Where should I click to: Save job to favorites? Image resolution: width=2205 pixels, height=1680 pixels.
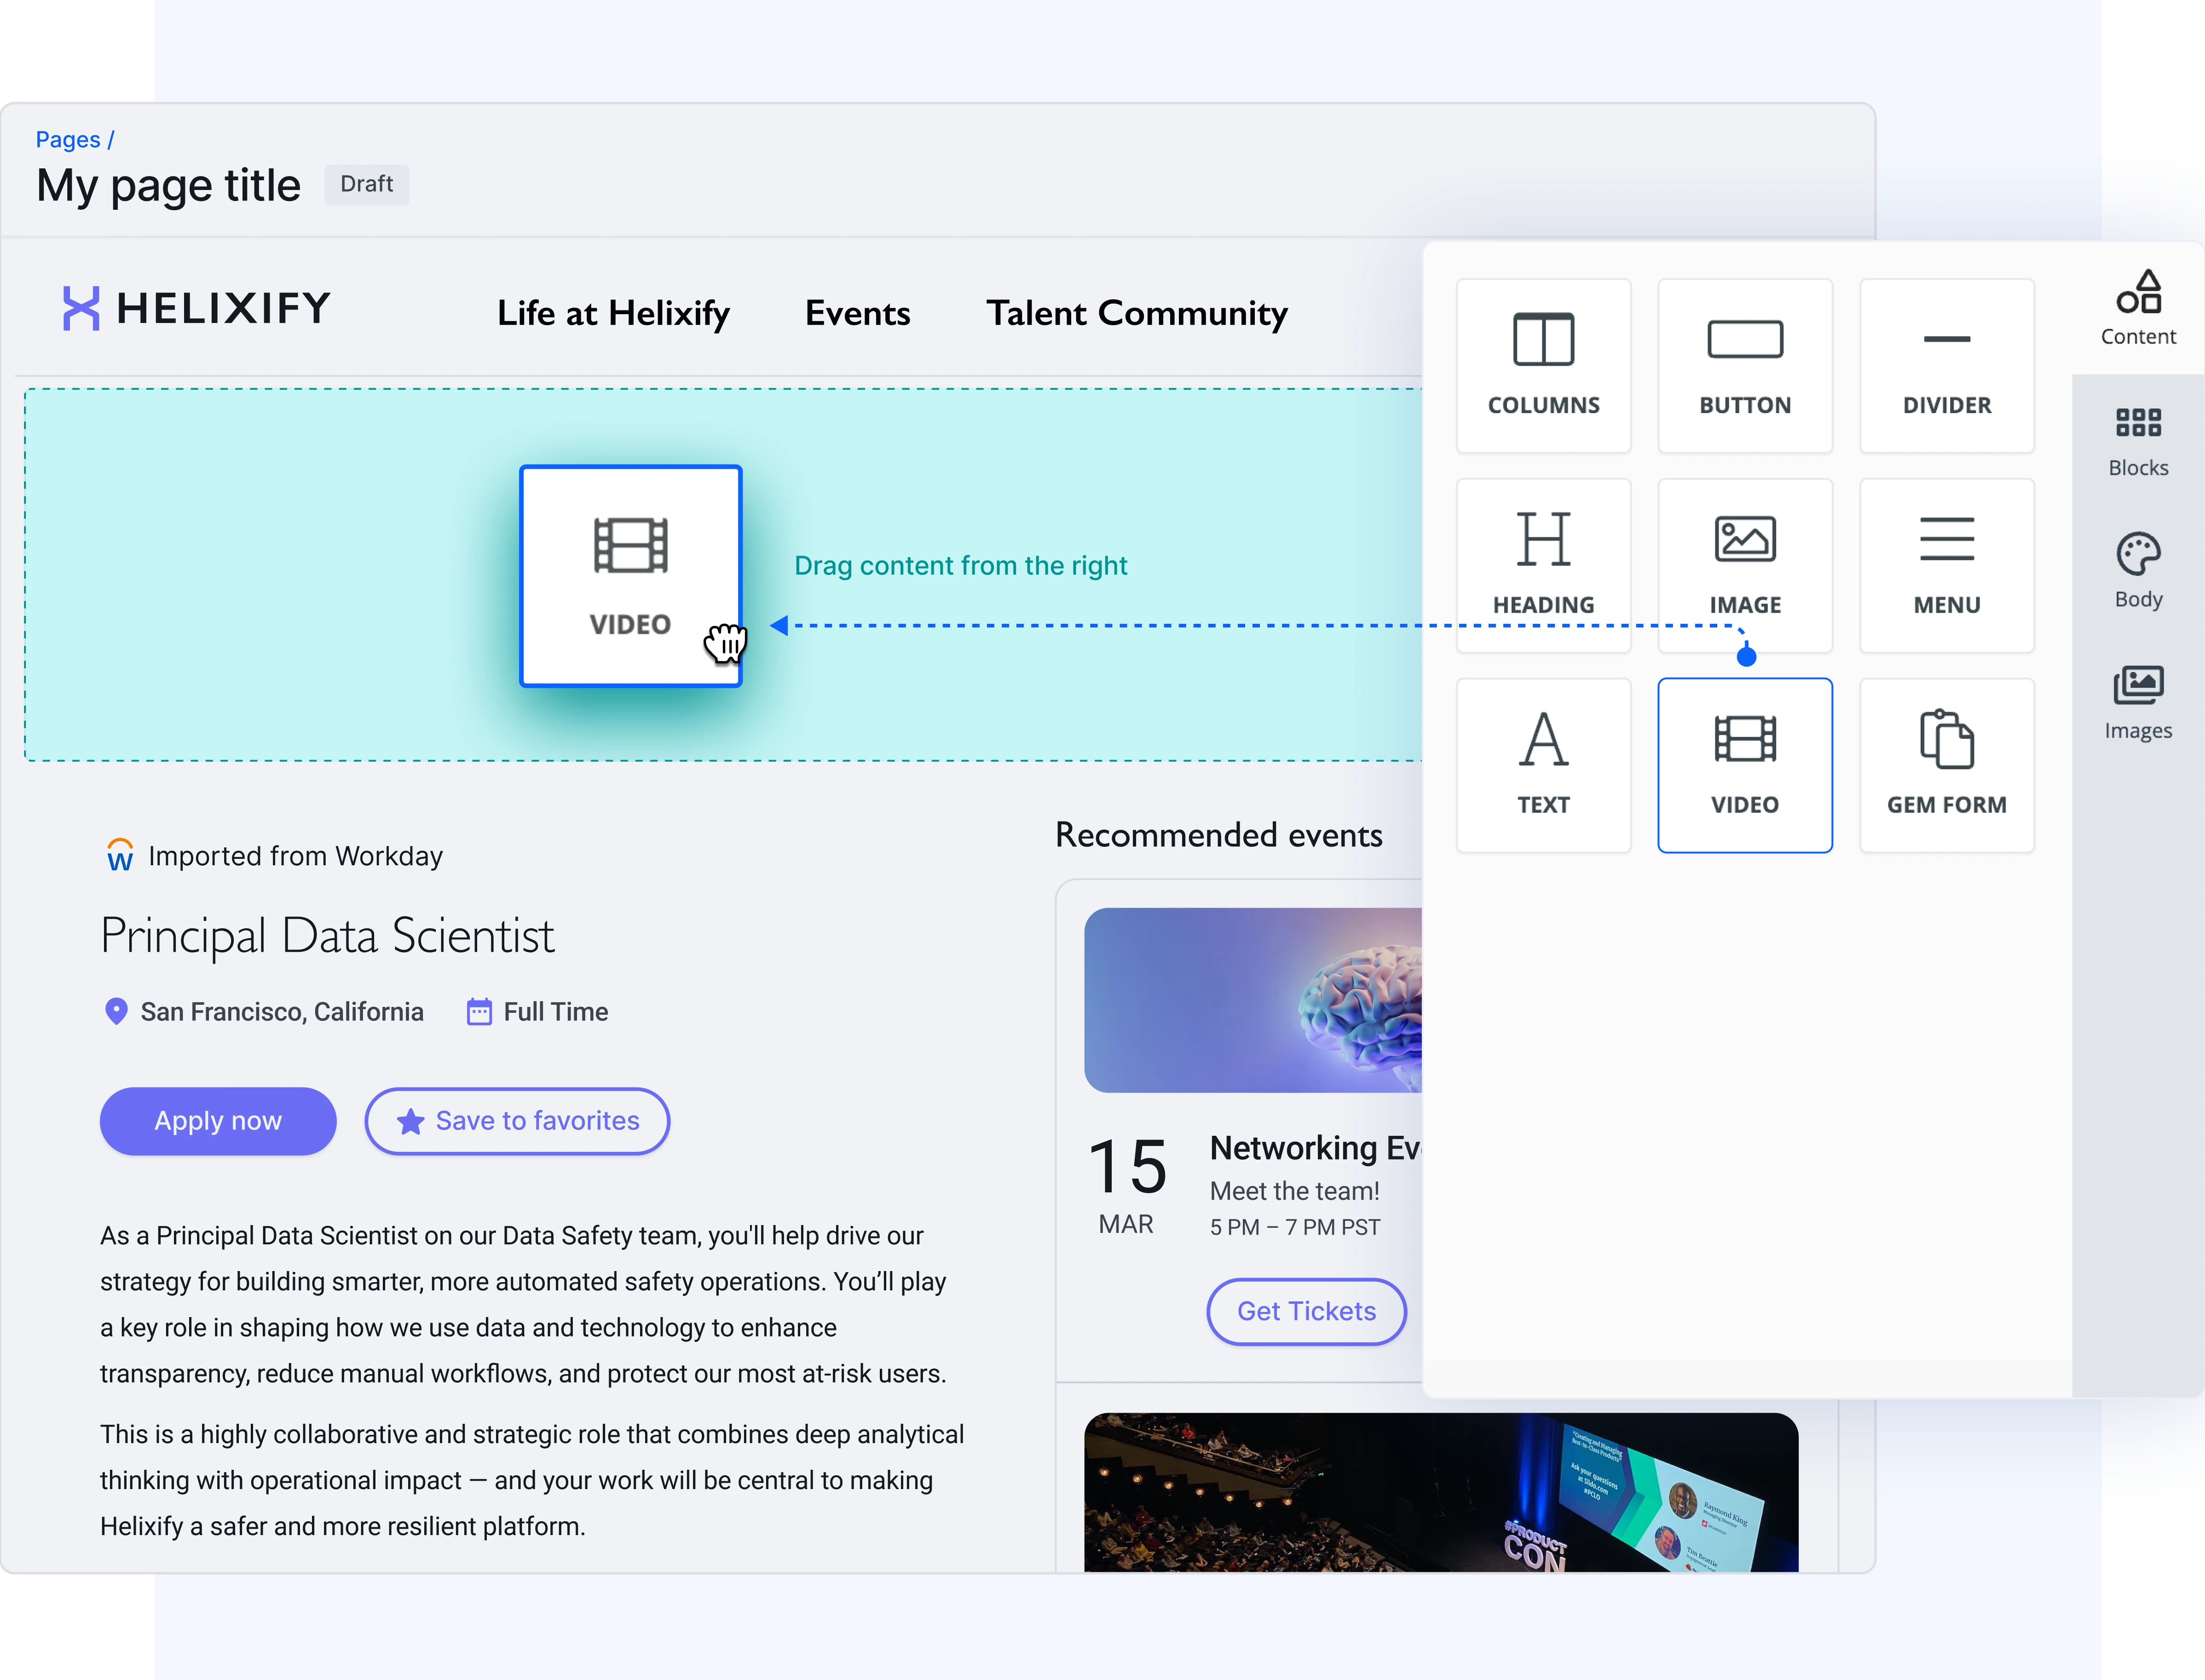pos(517,1121)
